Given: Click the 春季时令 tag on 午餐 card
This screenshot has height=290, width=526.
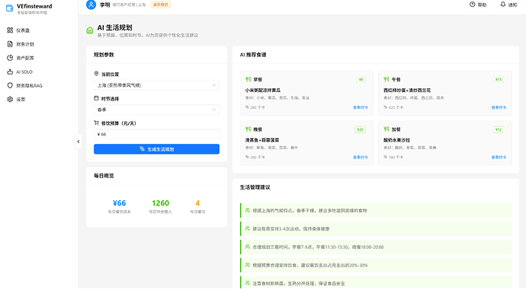Looking at the screenshot, I should point(499,107).
